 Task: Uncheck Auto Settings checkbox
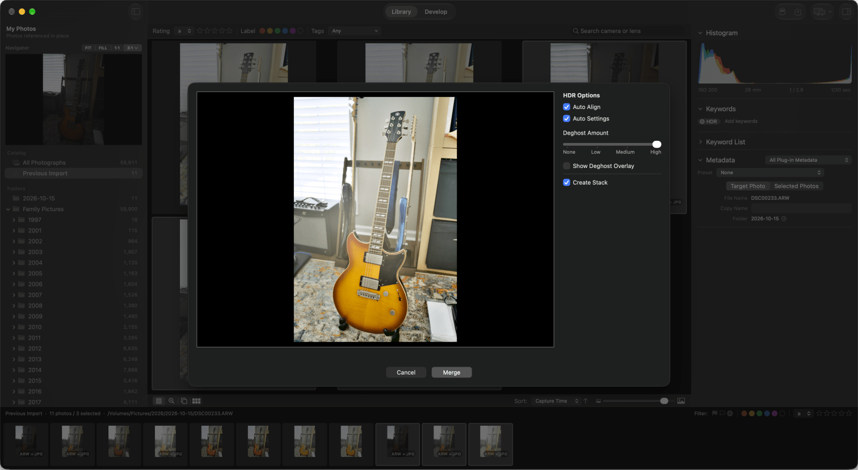(566, 119)
